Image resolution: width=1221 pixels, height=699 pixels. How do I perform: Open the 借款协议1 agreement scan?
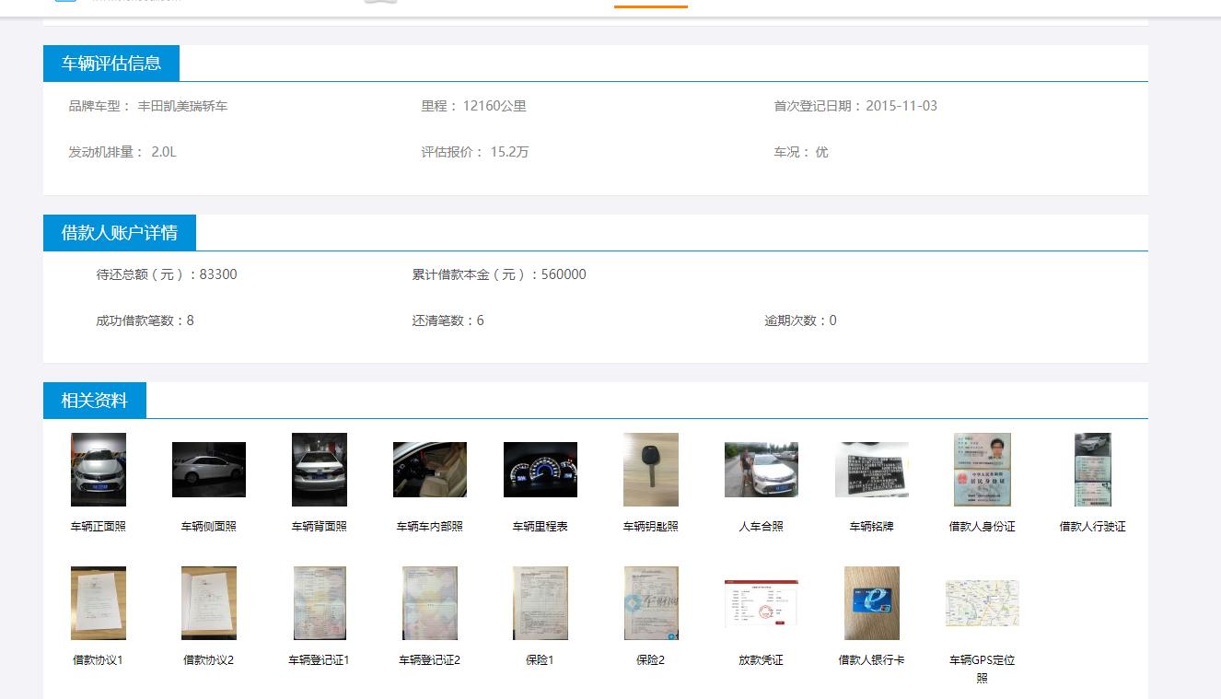98,603
